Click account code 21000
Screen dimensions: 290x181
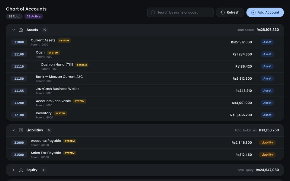pyautogui.click(x=19, y=143)
